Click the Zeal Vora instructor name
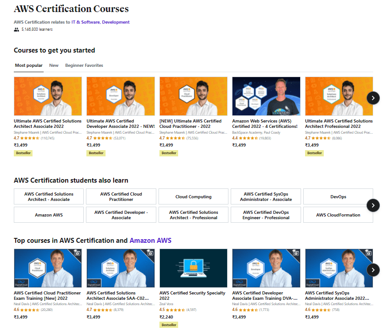 [166, 304]
